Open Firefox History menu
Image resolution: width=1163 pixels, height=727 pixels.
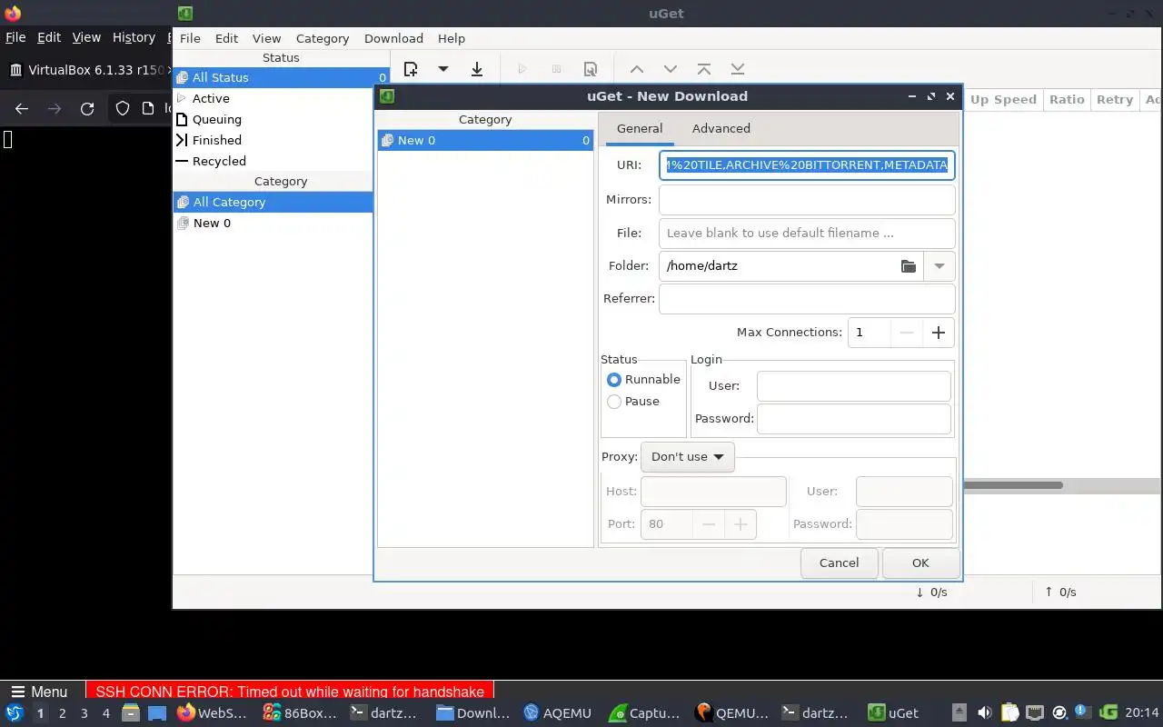pyautogui.click(x=134, y=37)
